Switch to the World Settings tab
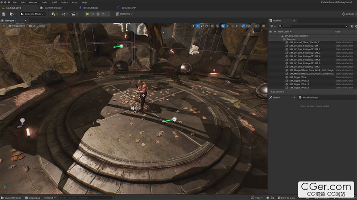 tap(308, 97)
